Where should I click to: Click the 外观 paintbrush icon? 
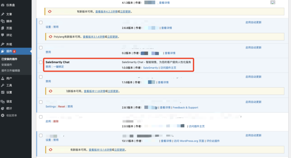(x=3, y=44)
